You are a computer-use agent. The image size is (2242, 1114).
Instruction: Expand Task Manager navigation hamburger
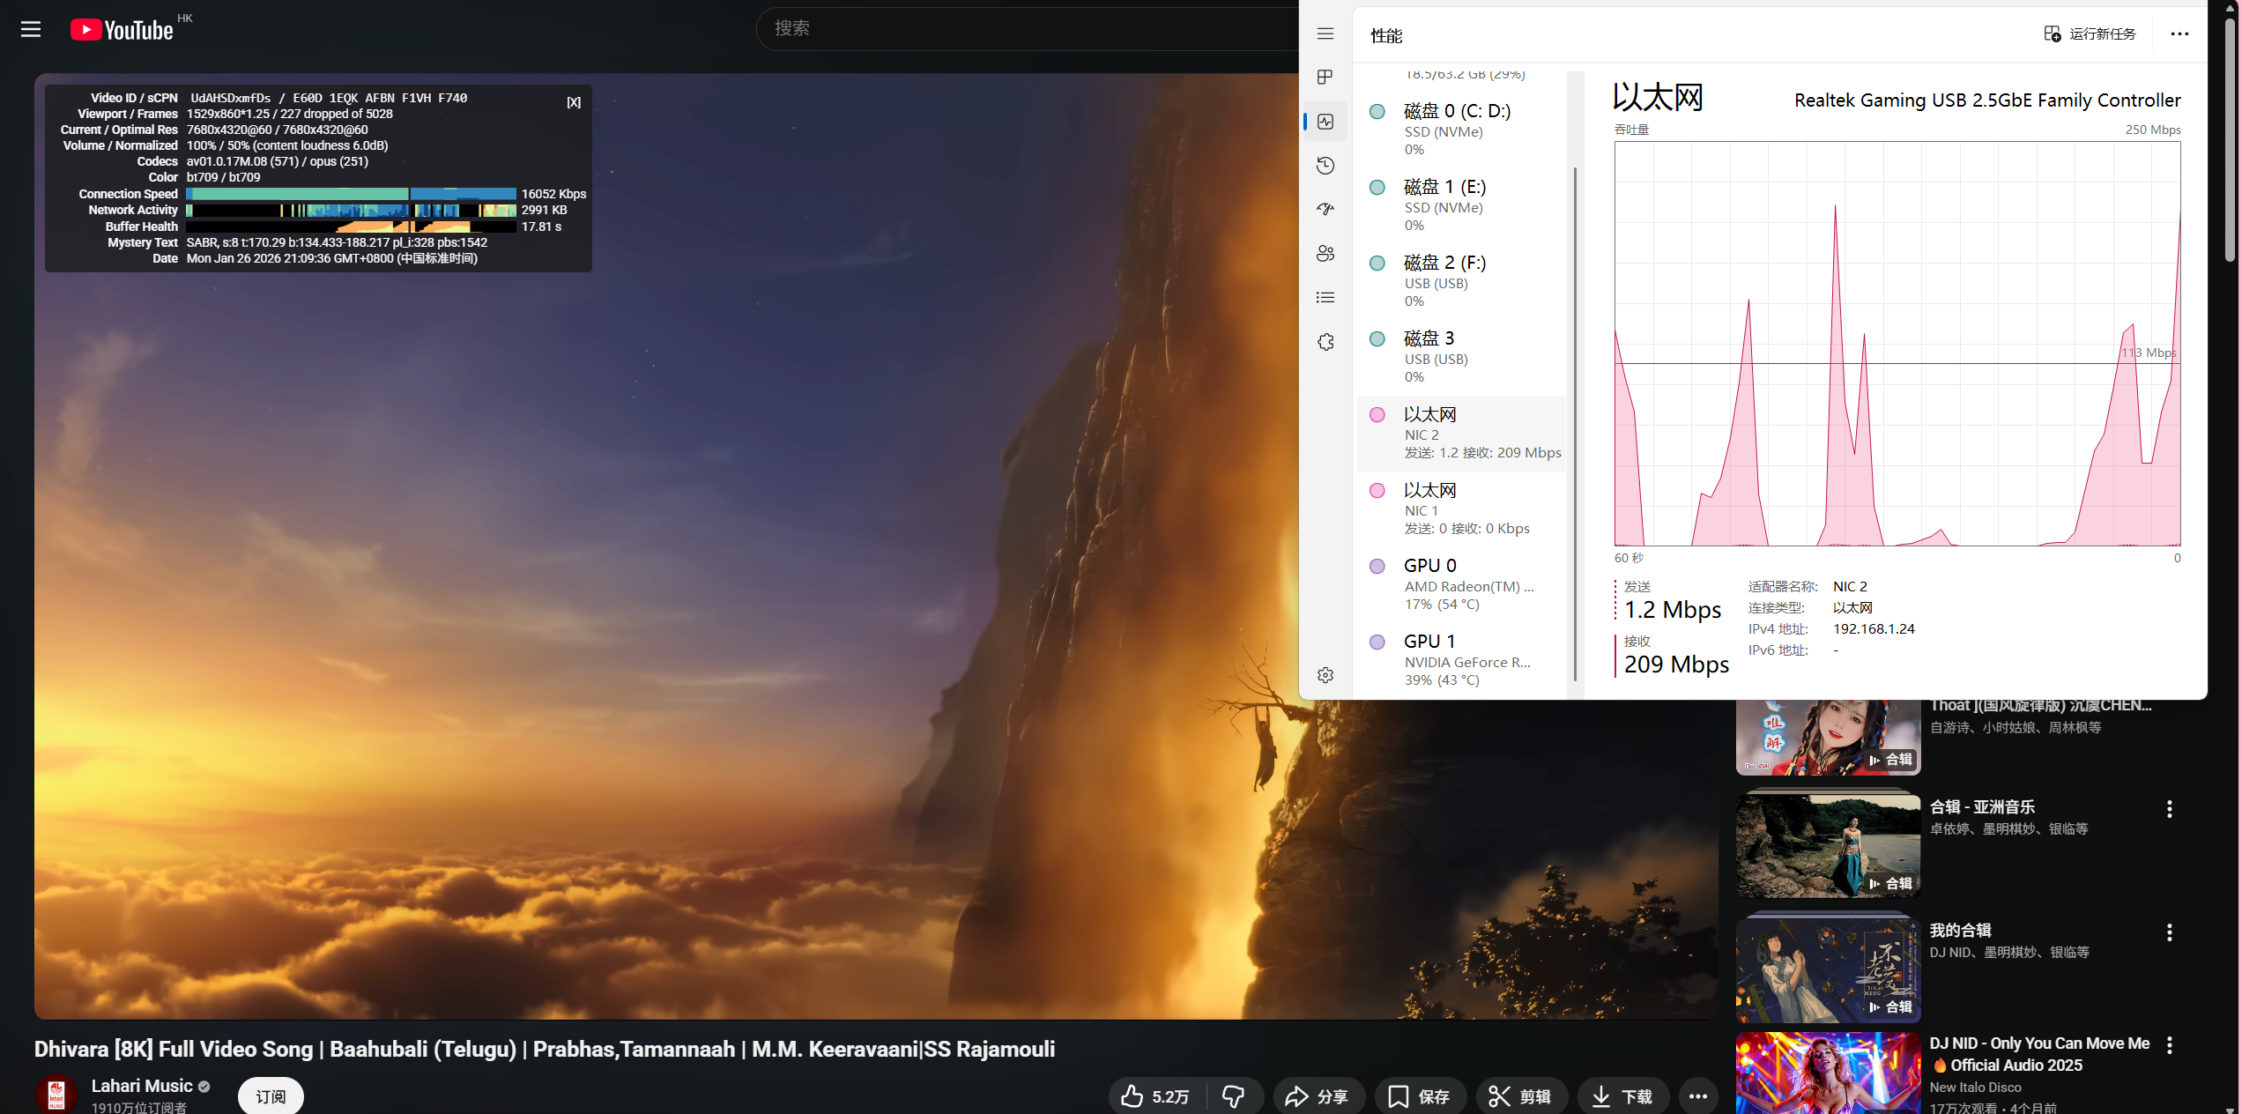coord(1325,33)
